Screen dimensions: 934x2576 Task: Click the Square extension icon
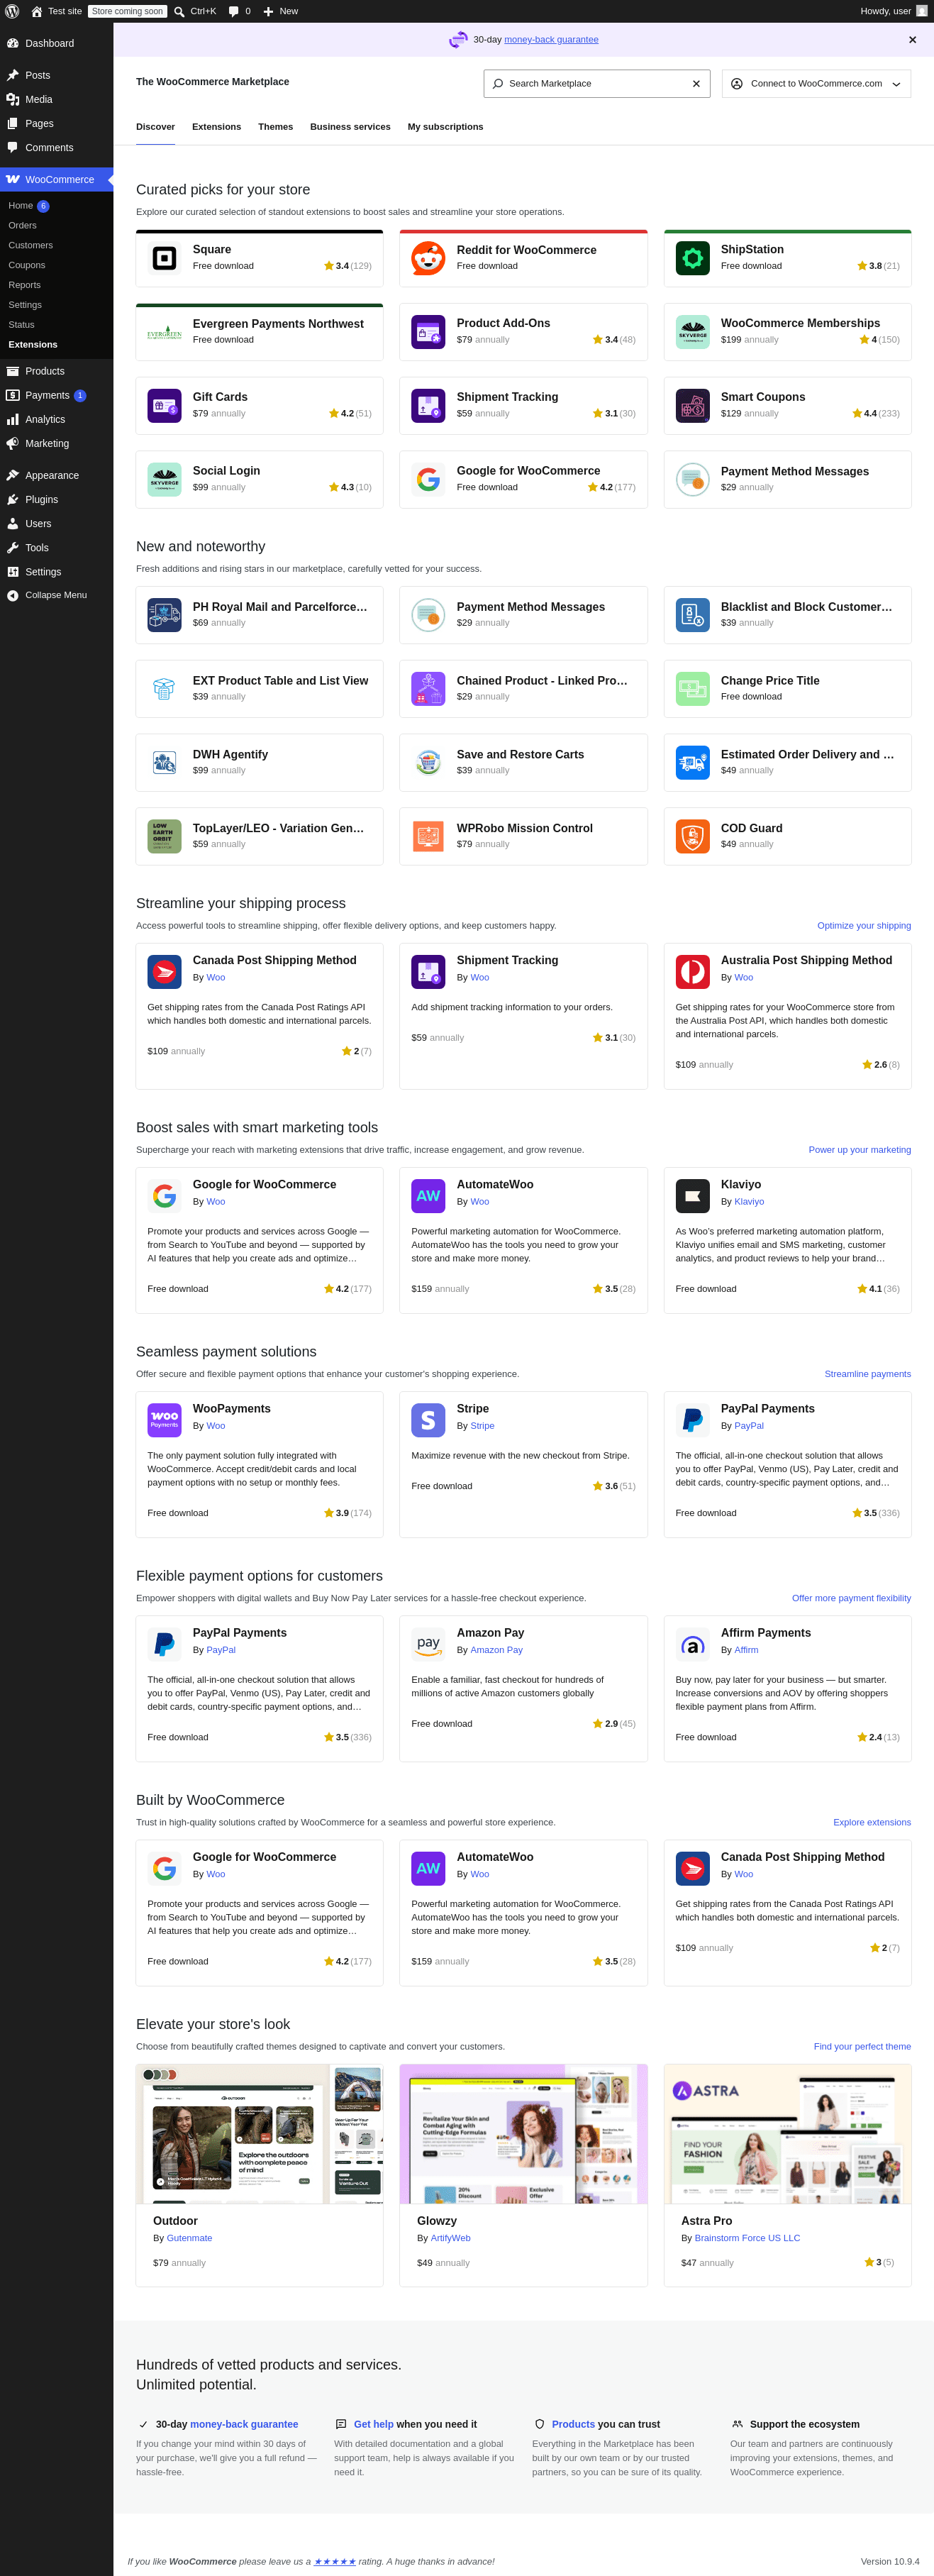tap(164, 259)
